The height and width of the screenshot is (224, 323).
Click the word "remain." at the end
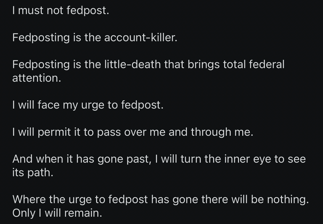click(83, 213)
